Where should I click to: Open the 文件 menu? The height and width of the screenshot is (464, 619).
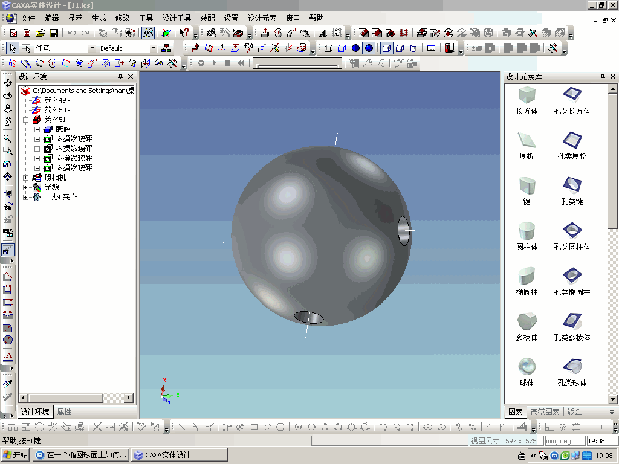28,18
